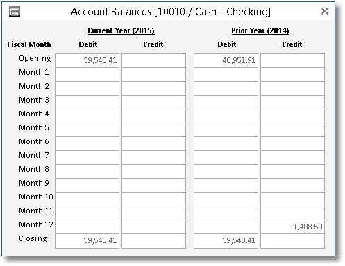Click Month 10 debit field for 2014
This screenshot has width=345, height=266.
pos(226,199)
